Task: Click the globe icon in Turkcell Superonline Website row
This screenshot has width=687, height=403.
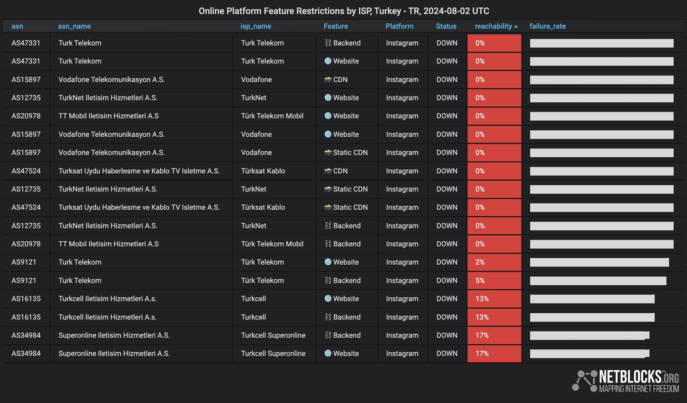Action: point(328,354)
